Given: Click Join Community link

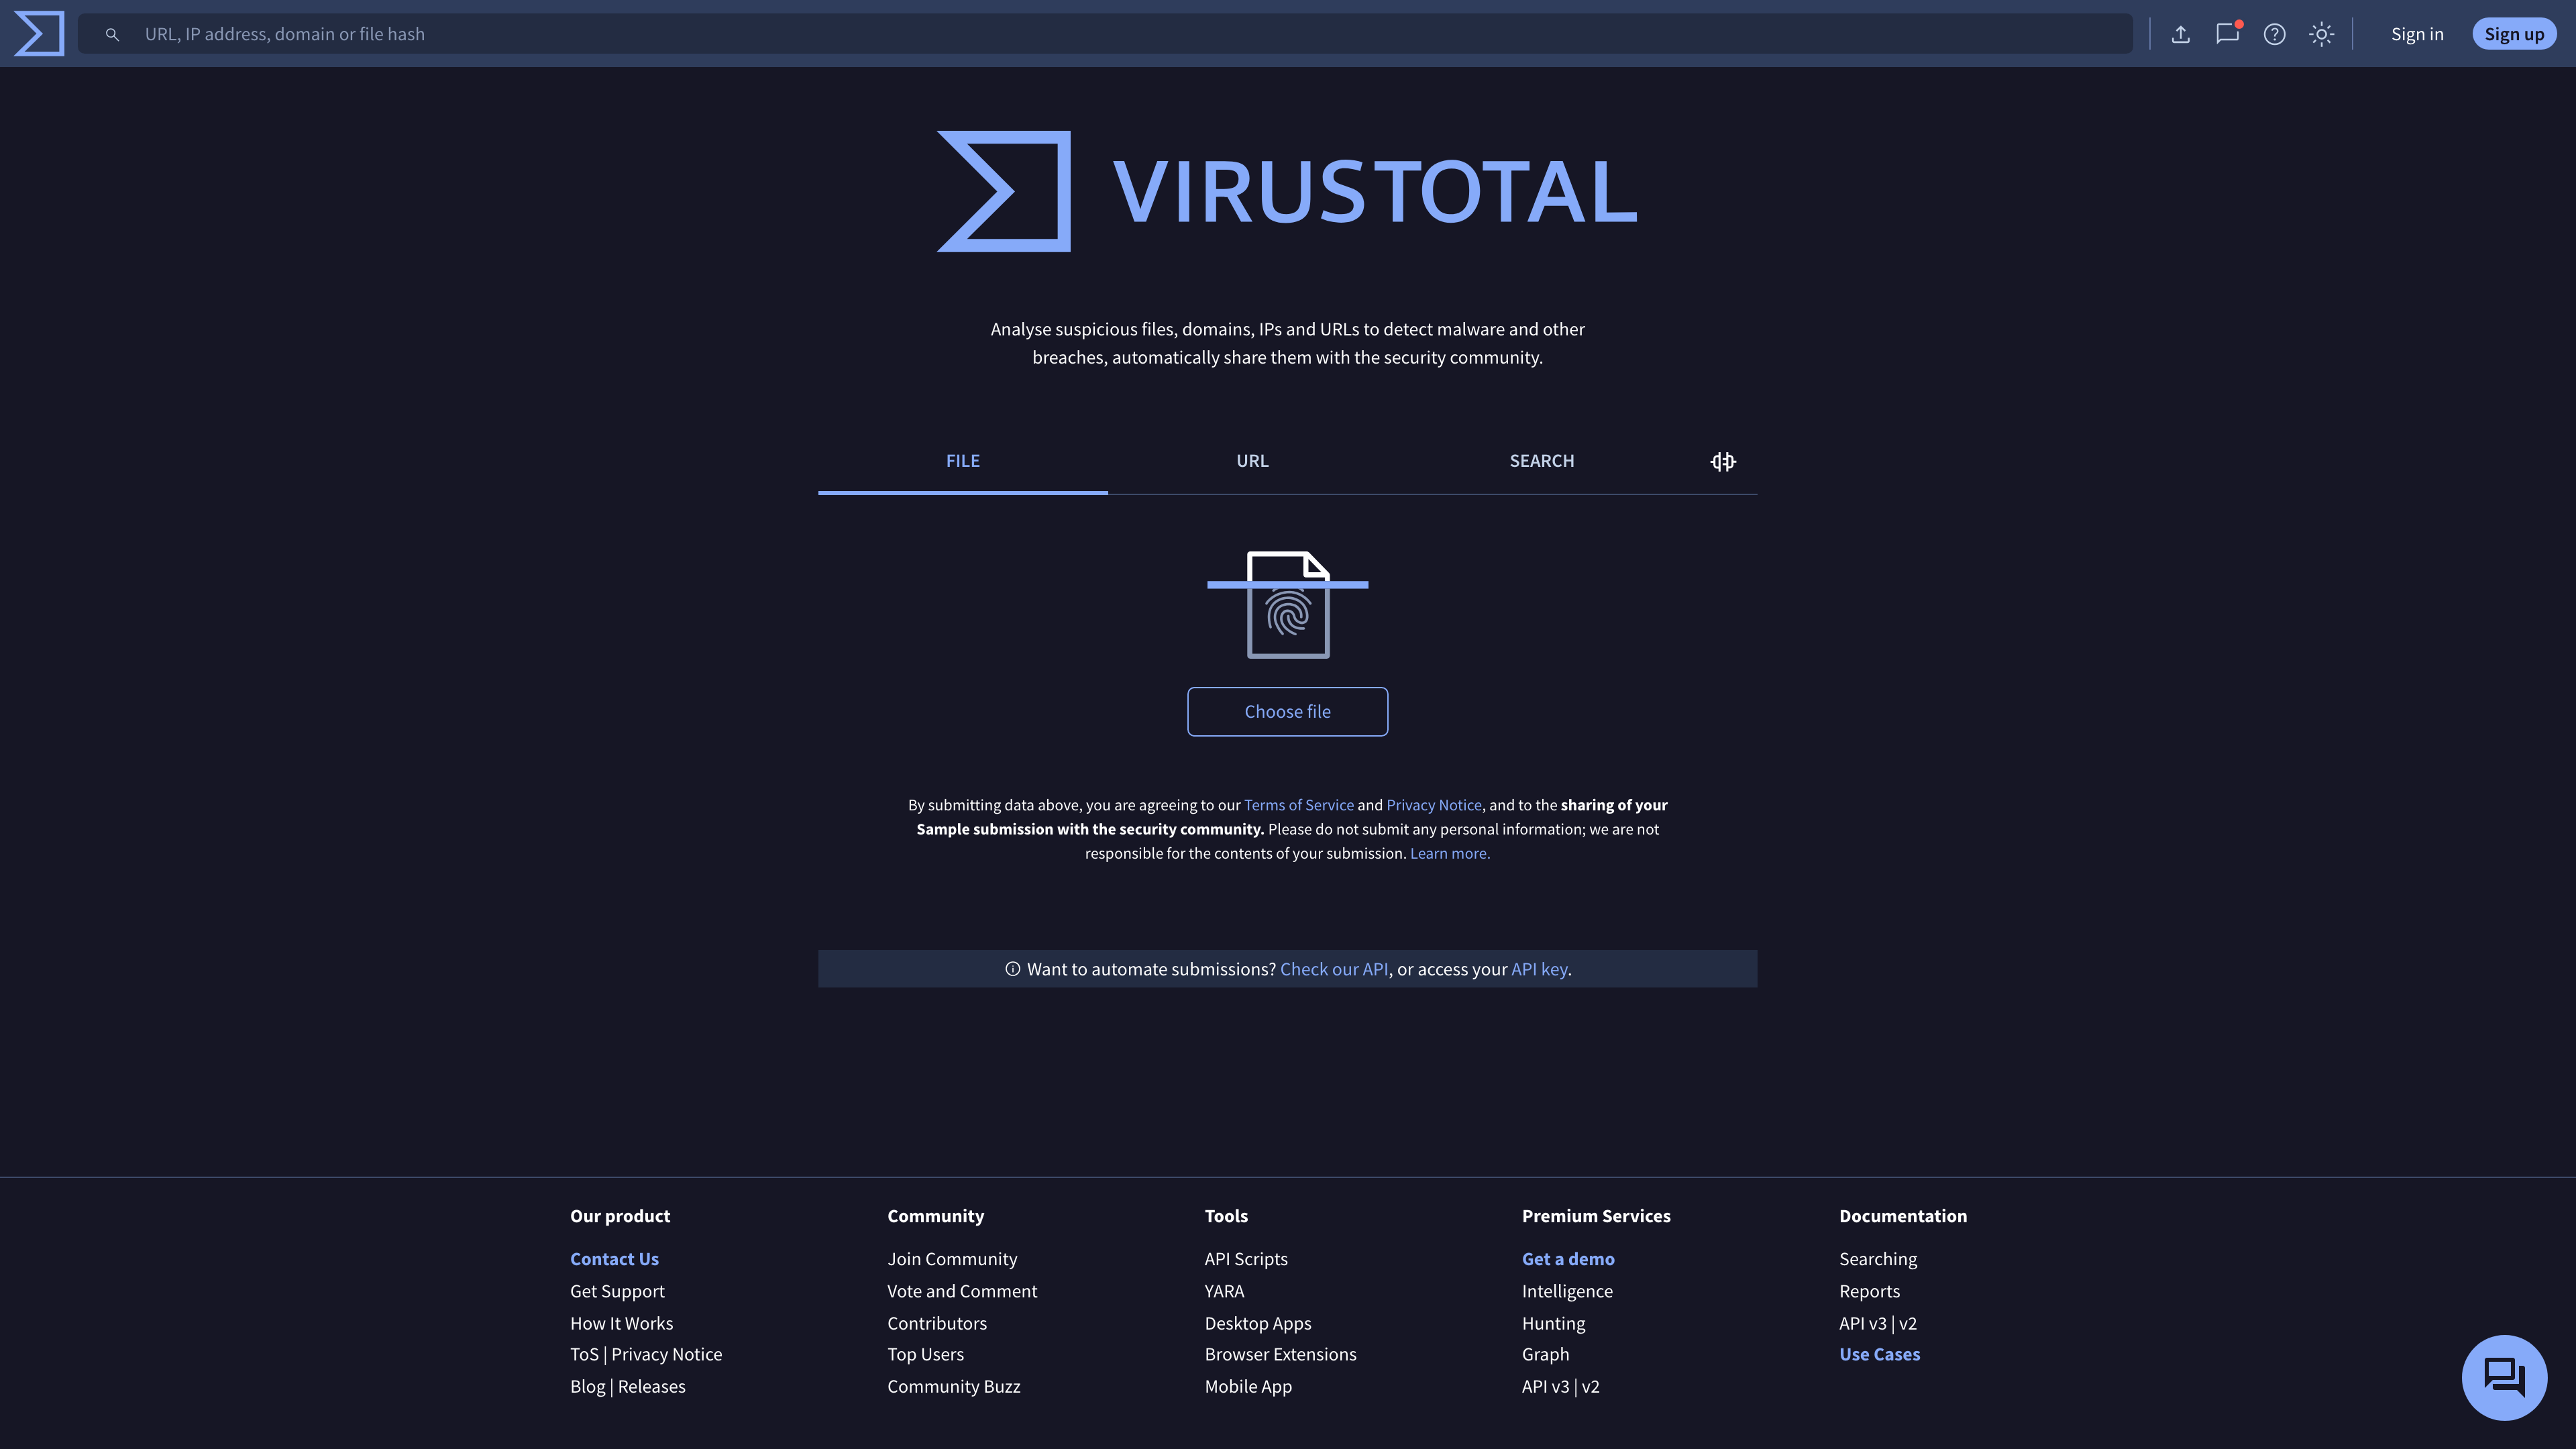Looking at the screenshot, I should point(952,1259).
